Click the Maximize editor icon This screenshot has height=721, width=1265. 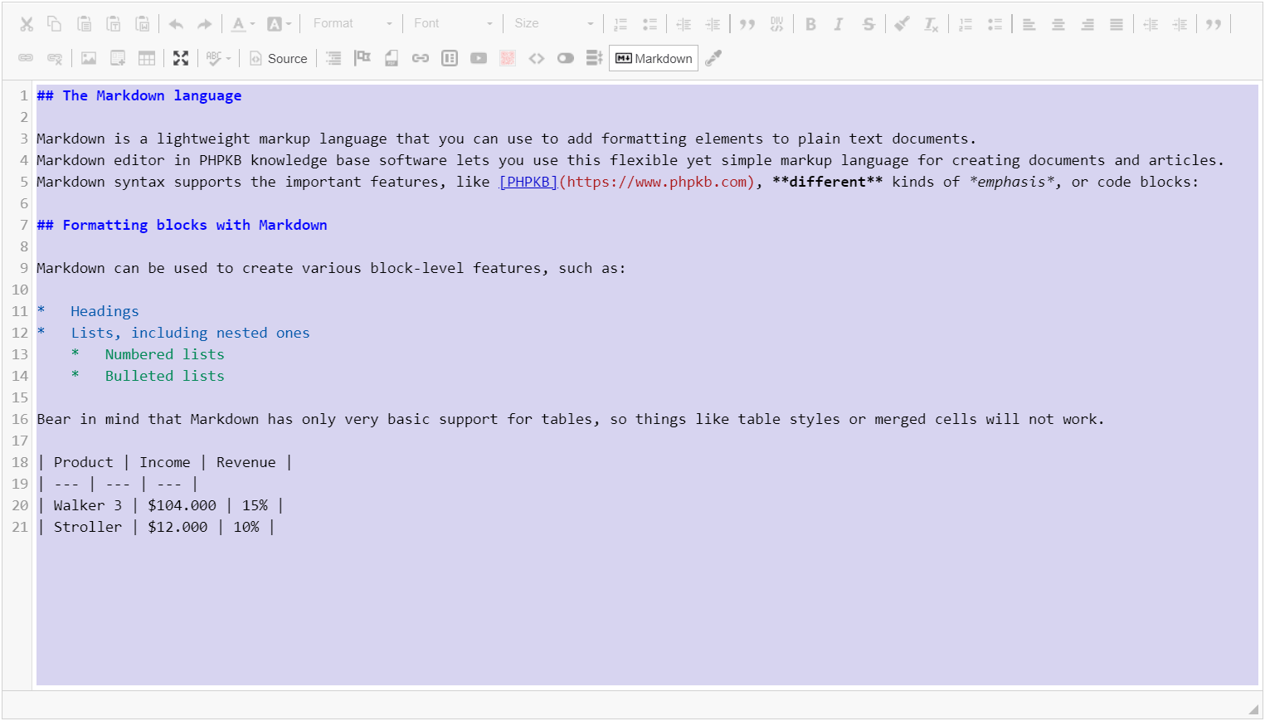coord(181,58)
